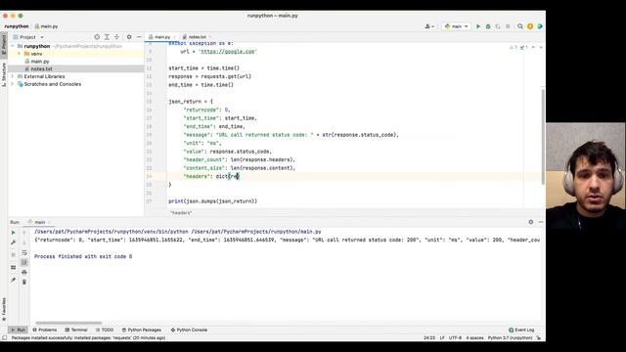
Task: Open the Run tool window button
Action: click(x=18, y=330)
